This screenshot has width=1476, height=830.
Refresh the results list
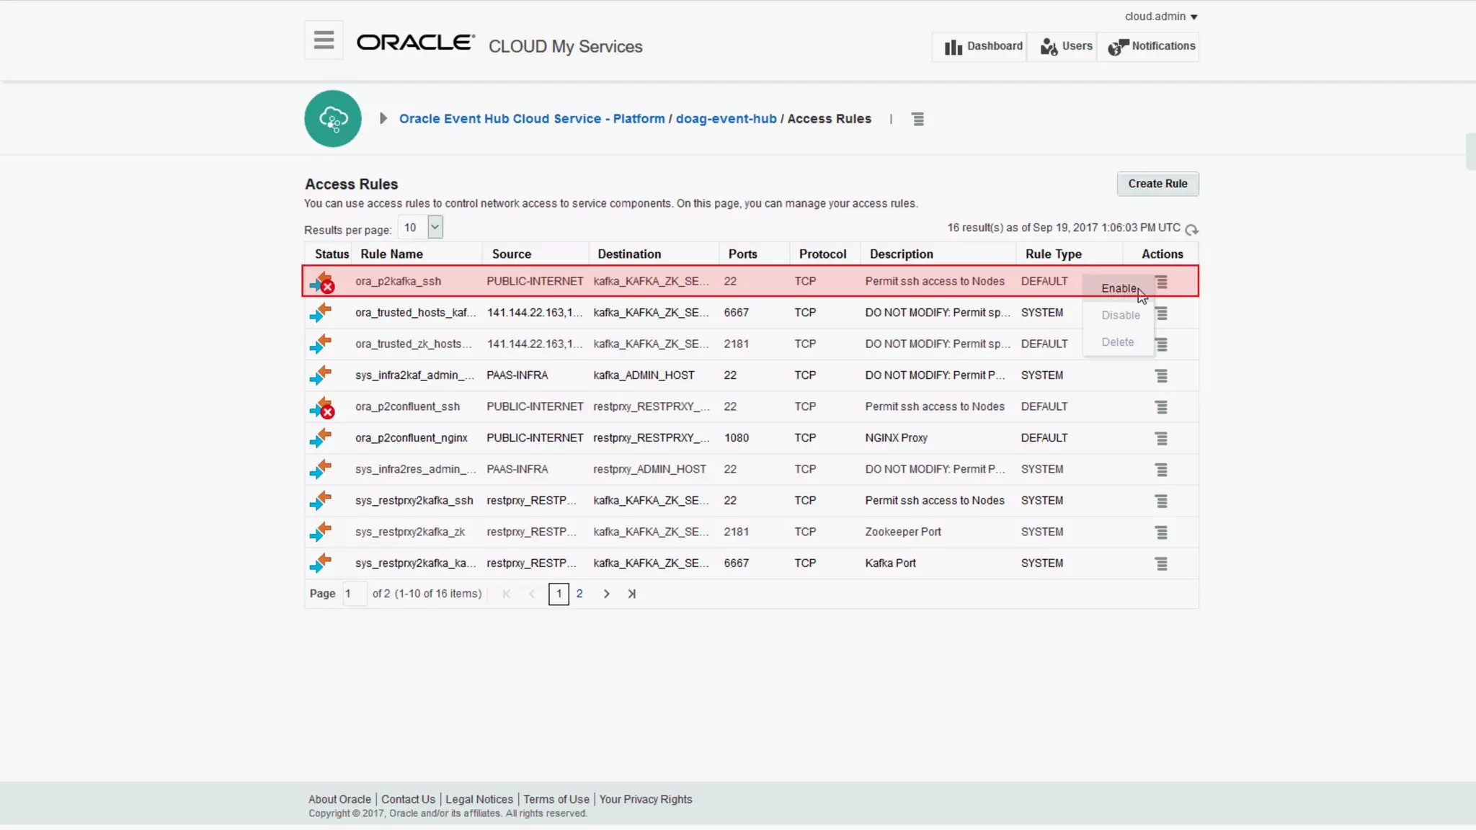click(1191, 229)
